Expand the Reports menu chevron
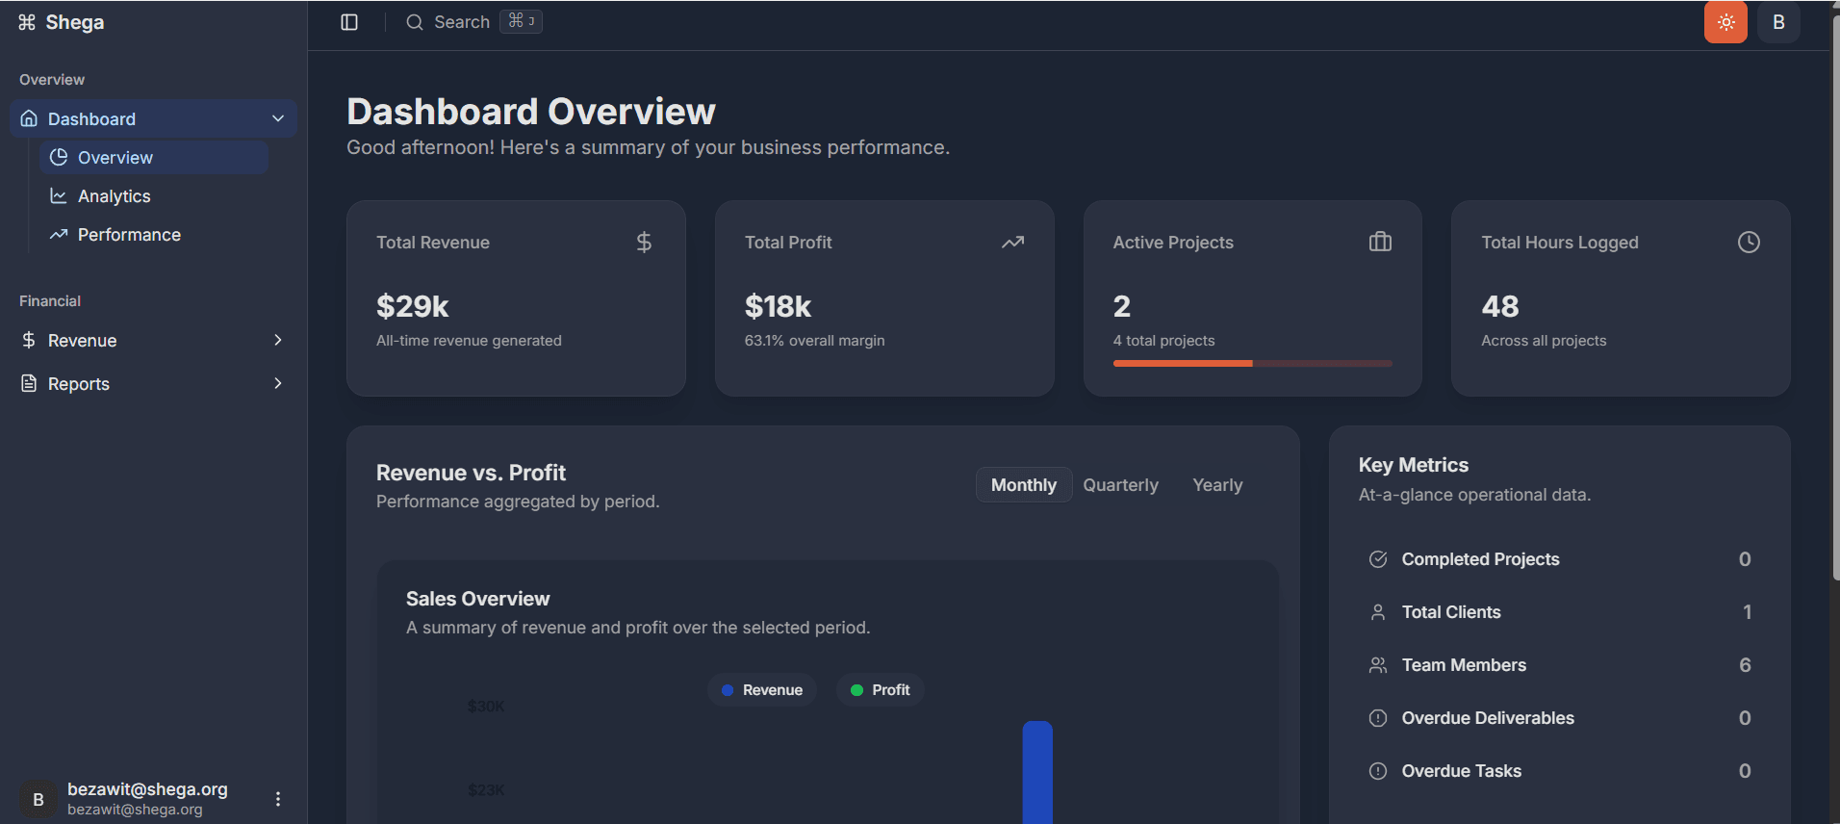The height and width of the screenshot is (824, 1840). (278, 383)
